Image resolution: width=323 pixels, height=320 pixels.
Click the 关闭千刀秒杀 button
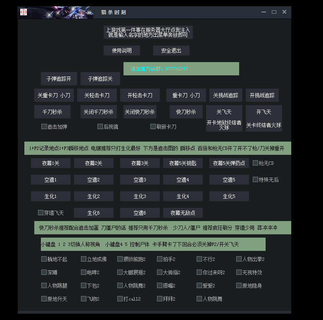coord(99,112)
